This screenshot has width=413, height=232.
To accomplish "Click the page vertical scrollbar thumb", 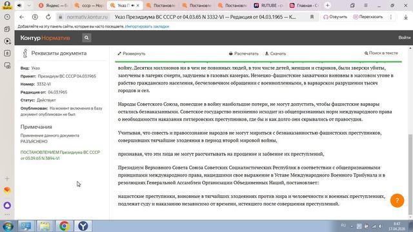I will (x=410, y=175).
